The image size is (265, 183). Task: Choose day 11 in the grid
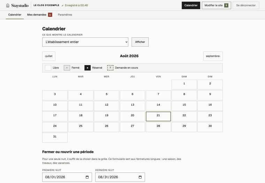(x=81, y=106)
